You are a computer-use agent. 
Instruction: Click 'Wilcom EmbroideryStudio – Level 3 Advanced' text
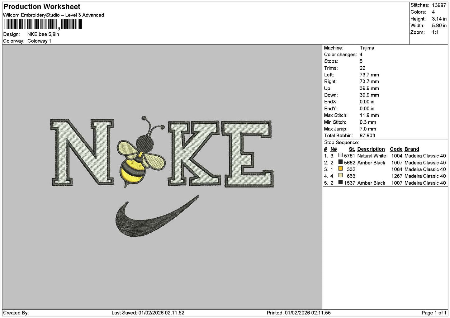54,15
